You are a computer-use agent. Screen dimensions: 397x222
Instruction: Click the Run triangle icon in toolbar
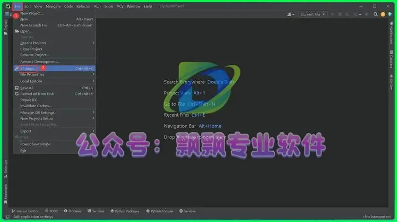tap(332, 15)
